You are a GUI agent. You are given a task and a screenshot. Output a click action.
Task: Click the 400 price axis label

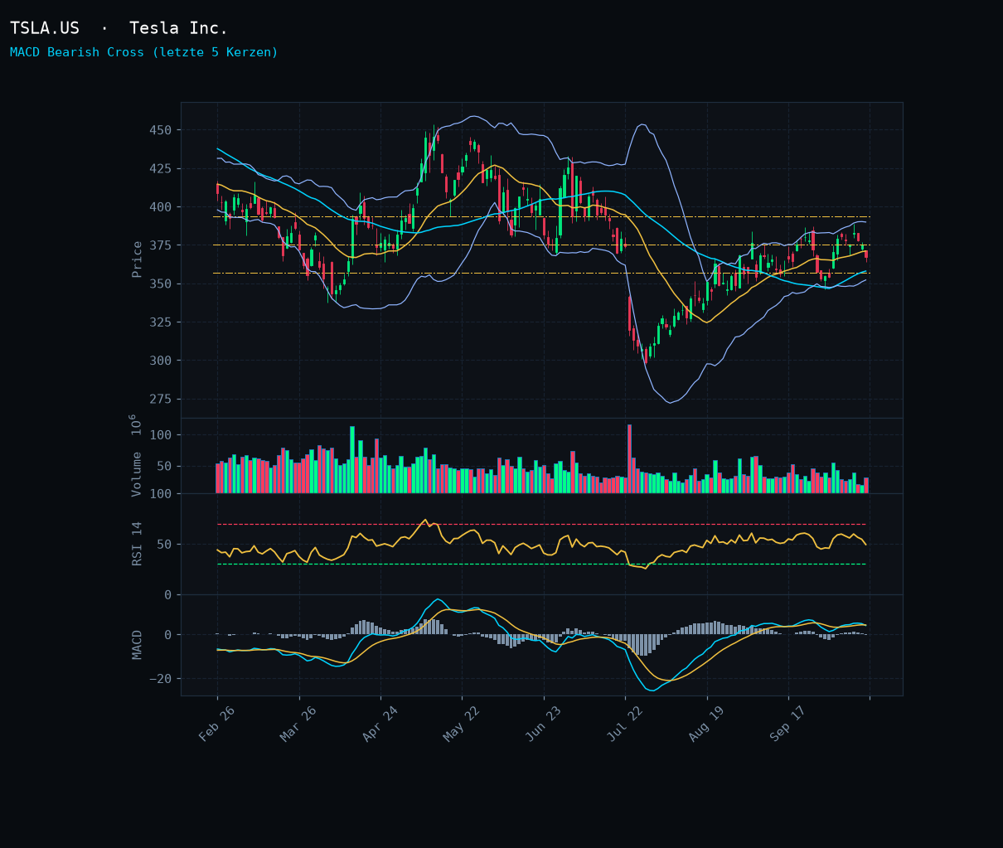pos(161,207)
